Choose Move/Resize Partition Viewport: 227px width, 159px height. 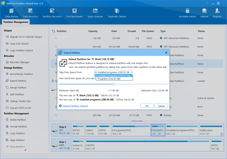[x=19, y=74]
